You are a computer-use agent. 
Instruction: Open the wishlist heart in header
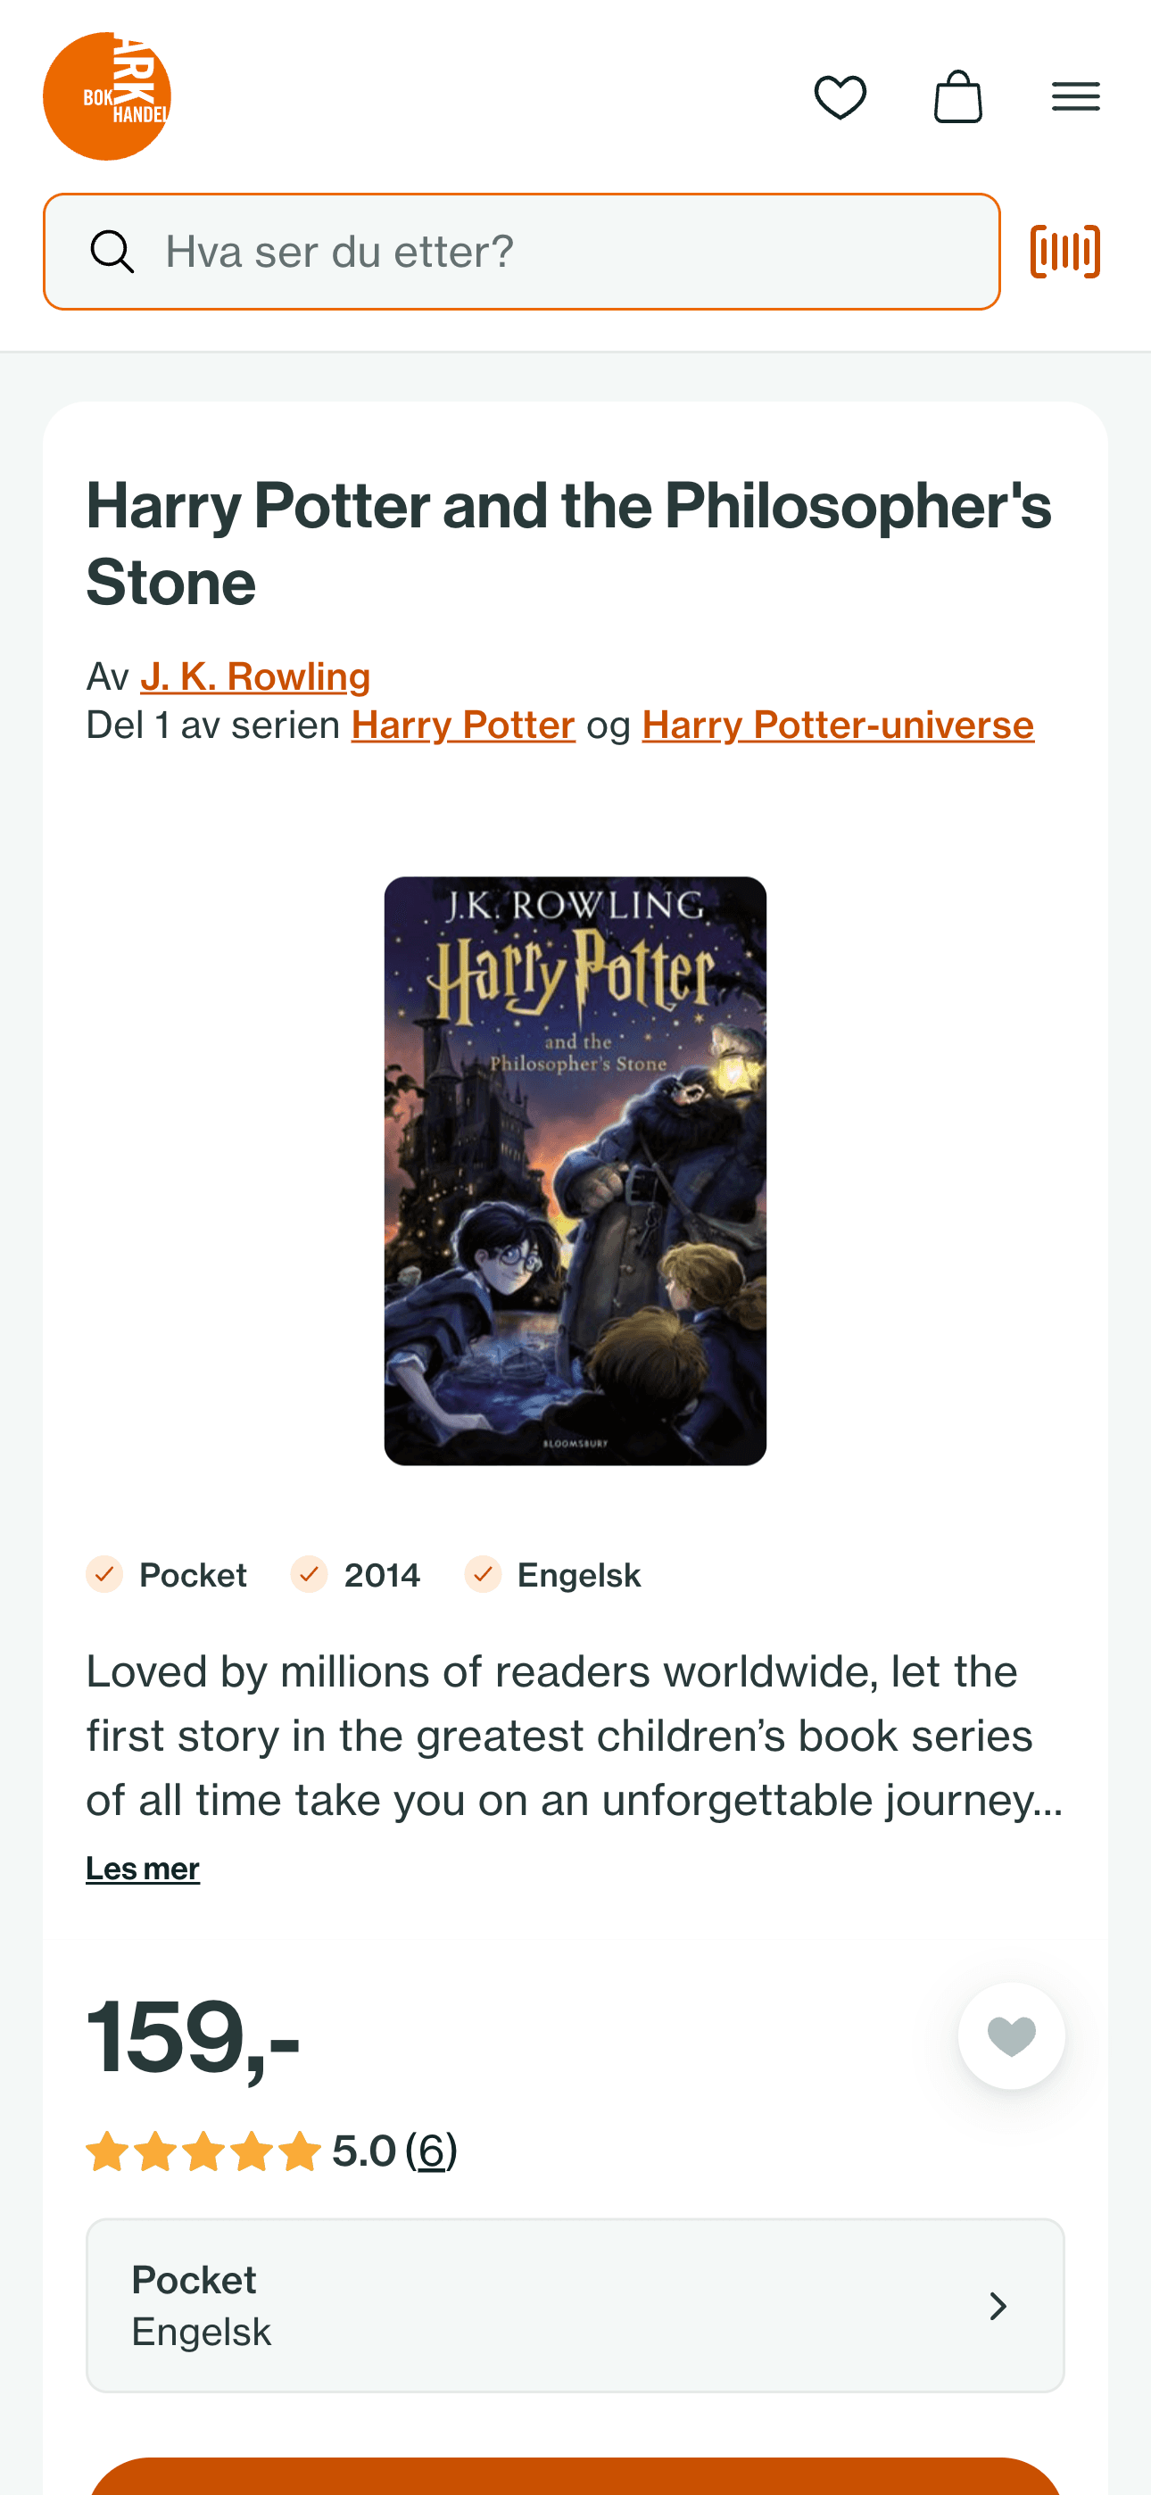point(840,97)
